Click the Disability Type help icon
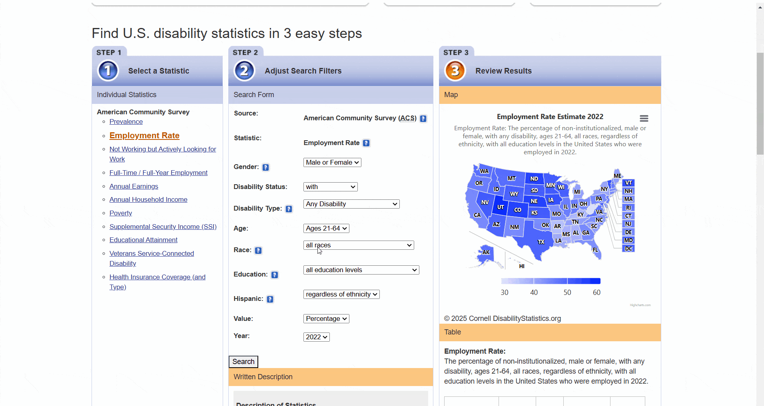 point(289,209)
